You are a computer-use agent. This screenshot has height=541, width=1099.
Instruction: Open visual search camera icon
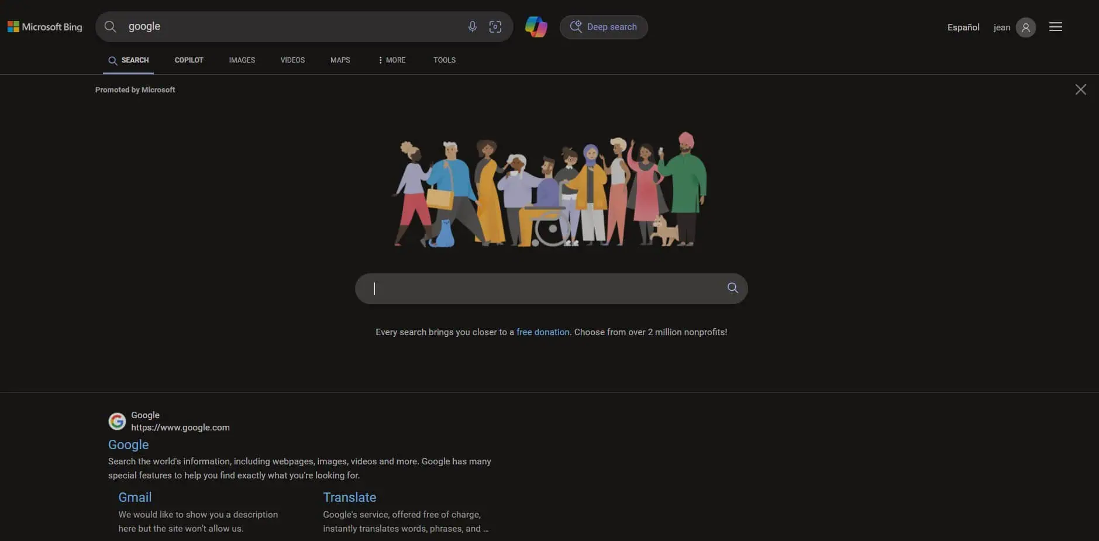pyautogui.click(x=495, y=27)
